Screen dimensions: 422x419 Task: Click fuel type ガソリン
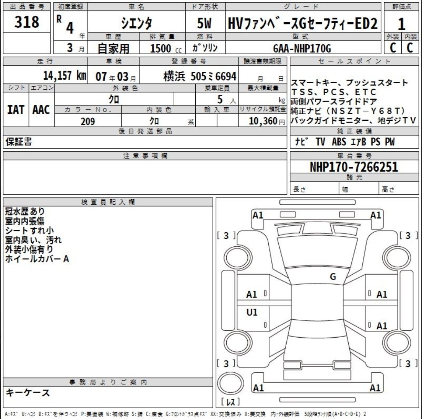(205, 48)
